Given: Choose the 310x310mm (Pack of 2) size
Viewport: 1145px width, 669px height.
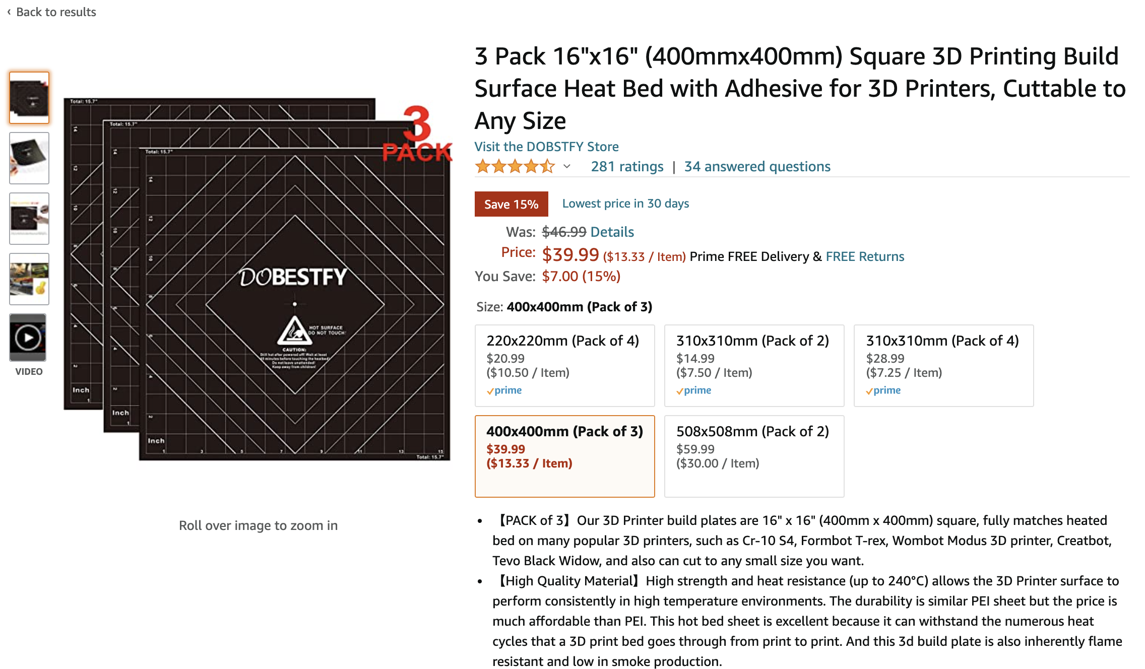Looking at the screenshot, I should pos(754,366).
